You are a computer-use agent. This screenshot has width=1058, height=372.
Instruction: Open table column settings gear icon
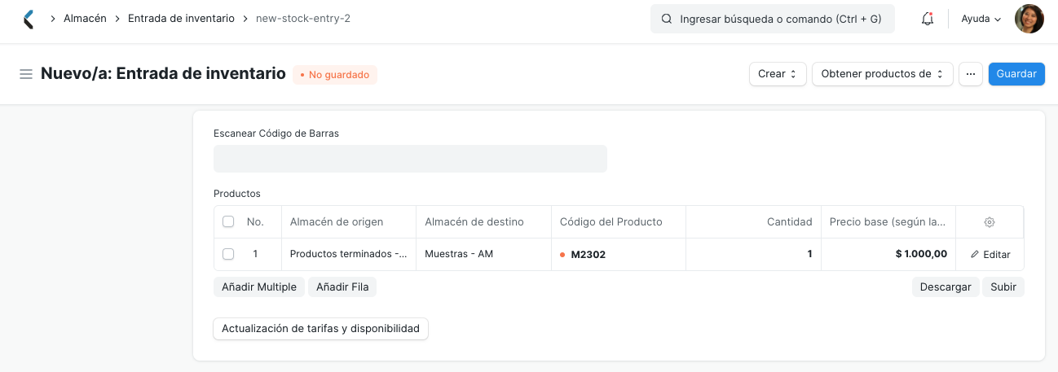point(990,222)
